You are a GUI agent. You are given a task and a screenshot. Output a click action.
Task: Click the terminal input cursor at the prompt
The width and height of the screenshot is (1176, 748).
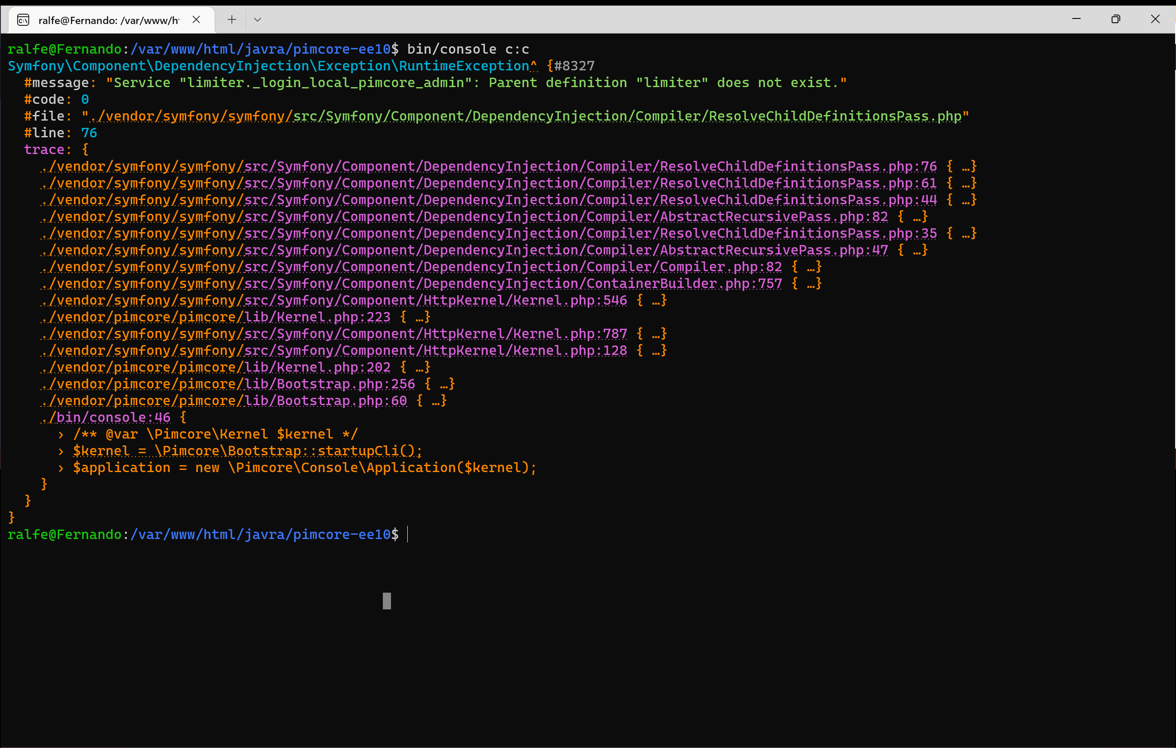408,535
